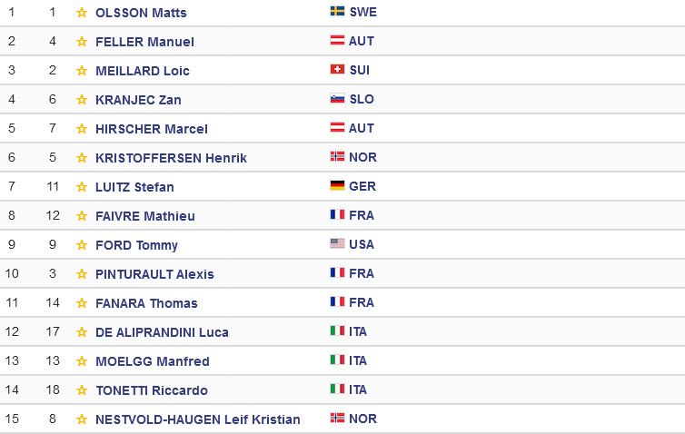Click on the MOELGG Manfred name

click(153, 361)
